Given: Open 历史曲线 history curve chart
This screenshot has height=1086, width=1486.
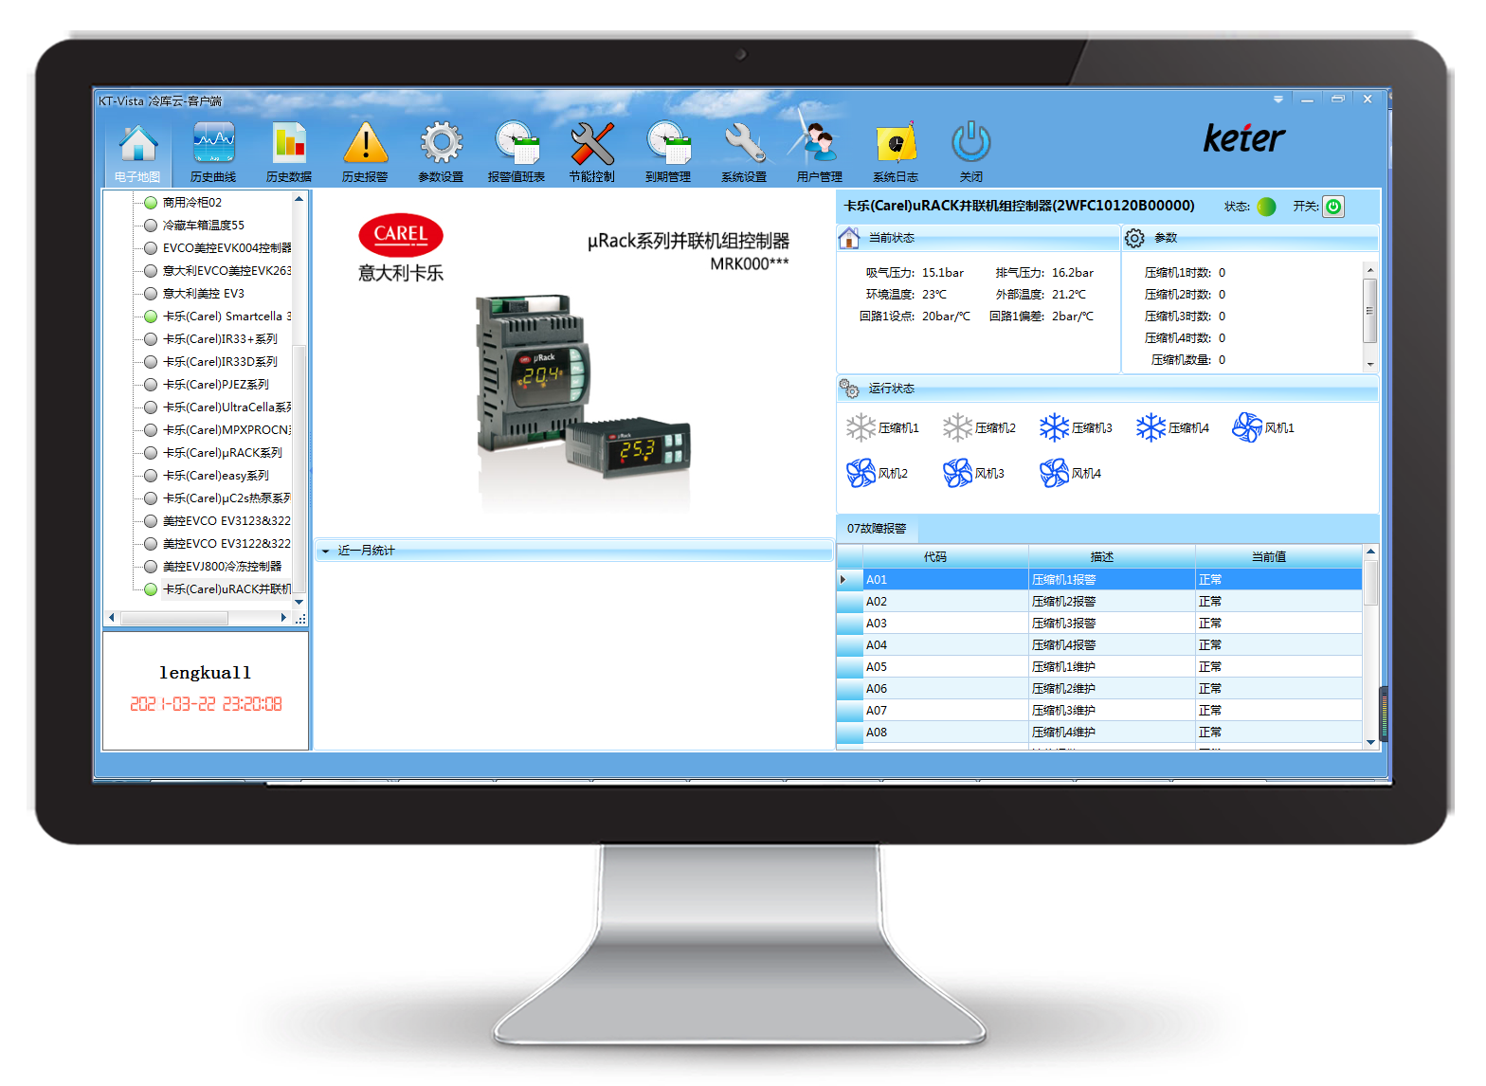Looking at the screenshot, I should 213,152.
